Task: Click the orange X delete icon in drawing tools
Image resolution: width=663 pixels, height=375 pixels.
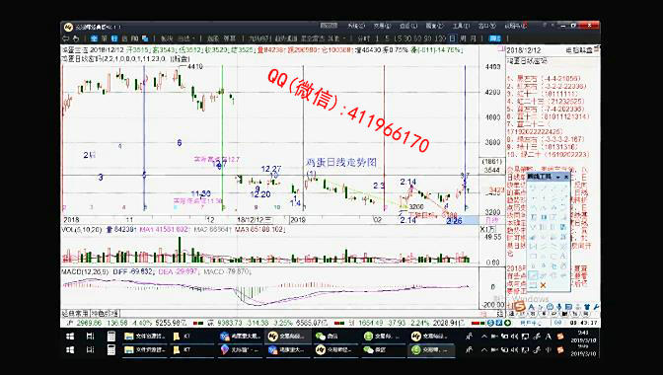Action: click(x=544, y=286)
